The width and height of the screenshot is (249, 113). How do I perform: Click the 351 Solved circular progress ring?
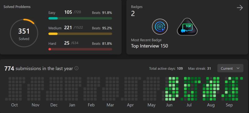pos(24,33)
